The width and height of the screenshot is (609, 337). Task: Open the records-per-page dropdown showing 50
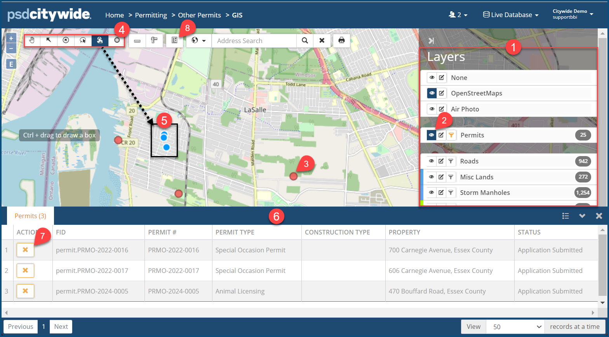tap(515, 327)
